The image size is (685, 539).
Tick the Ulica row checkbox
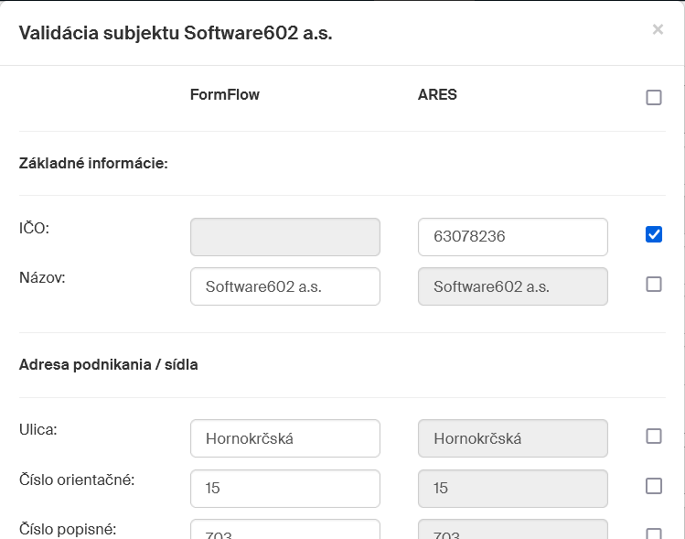654,437
